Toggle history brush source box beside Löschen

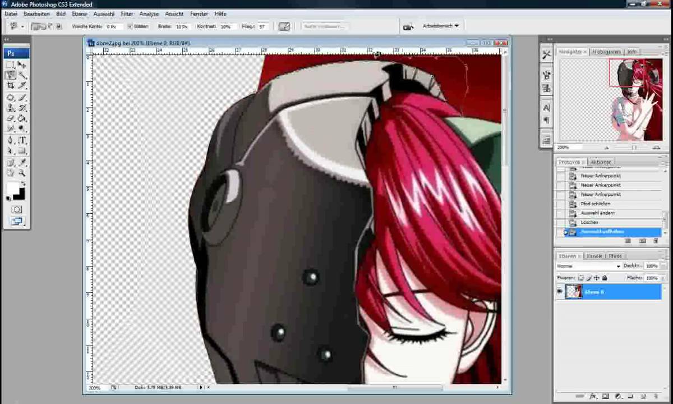click(x=561, y=222)
